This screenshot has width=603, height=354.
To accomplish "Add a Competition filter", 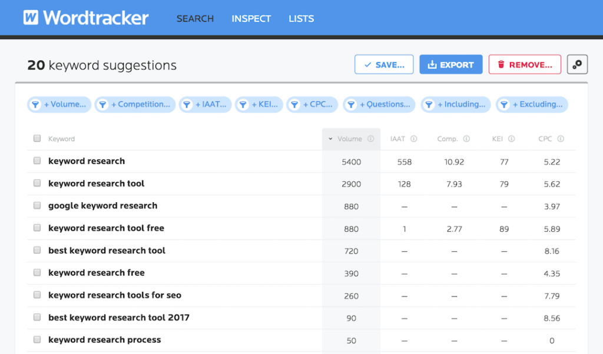I will tap(135, 105).
